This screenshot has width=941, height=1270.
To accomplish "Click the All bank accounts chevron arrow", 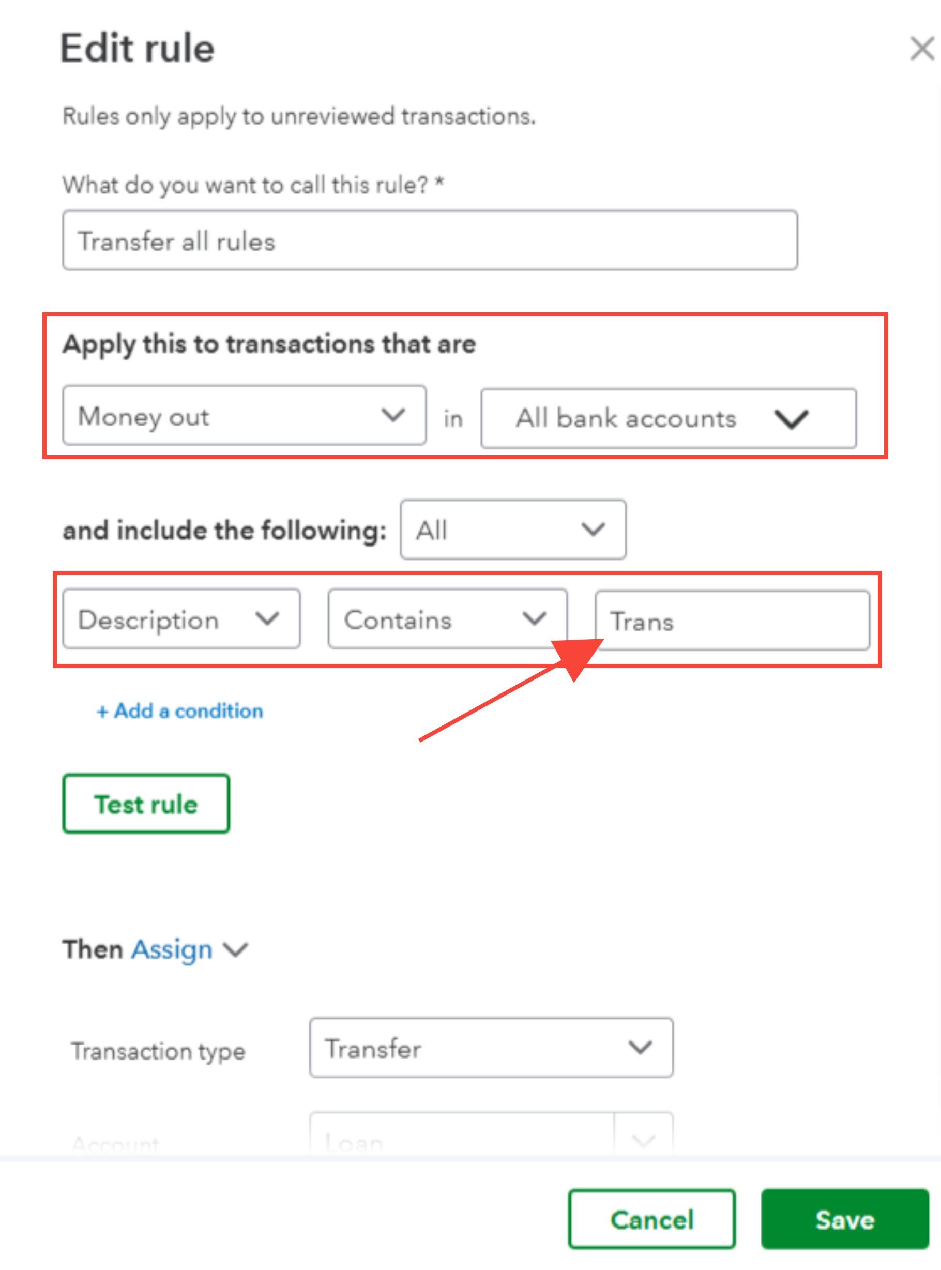I will pyautogui.click(x=791, y=419).
